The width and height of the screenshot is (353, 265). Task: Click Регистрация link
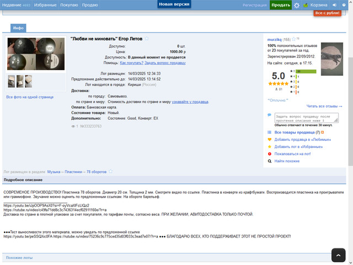254,5
